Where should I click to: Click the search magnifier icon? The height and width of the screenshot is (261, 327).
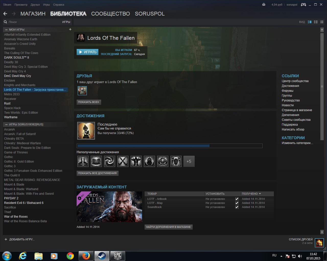click(x=5, y=22)
